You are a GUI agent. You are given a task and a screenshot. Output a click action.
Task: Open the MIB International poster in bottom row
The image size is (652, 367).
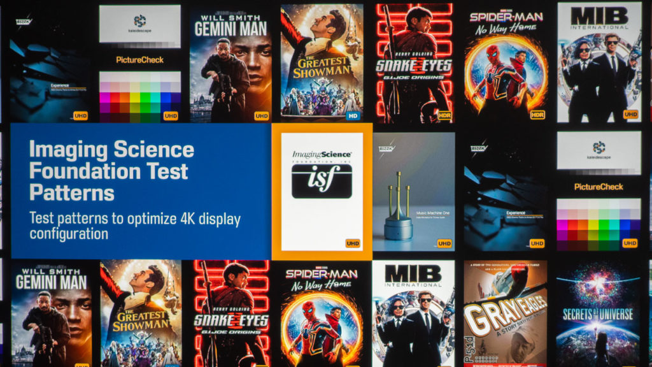click(x=413, y=313)
